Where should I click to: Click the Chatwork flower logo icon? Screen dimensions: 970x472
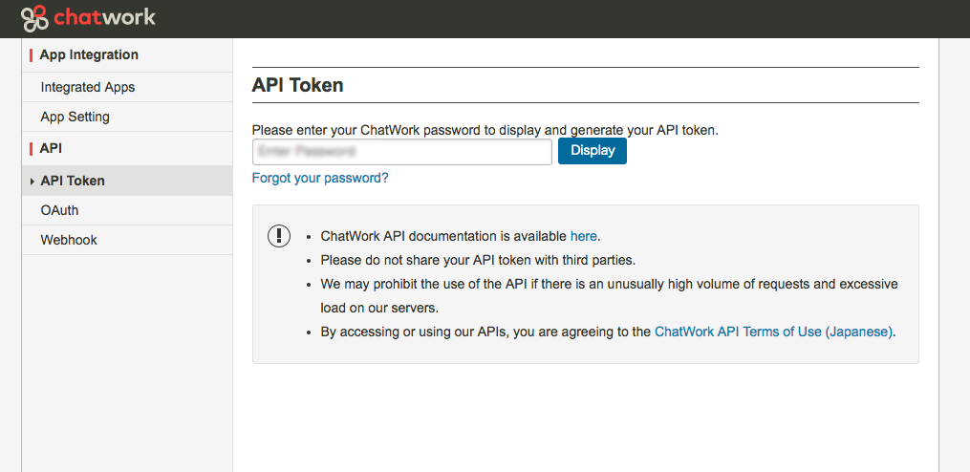pyautogui.click(x=34, y=18)
